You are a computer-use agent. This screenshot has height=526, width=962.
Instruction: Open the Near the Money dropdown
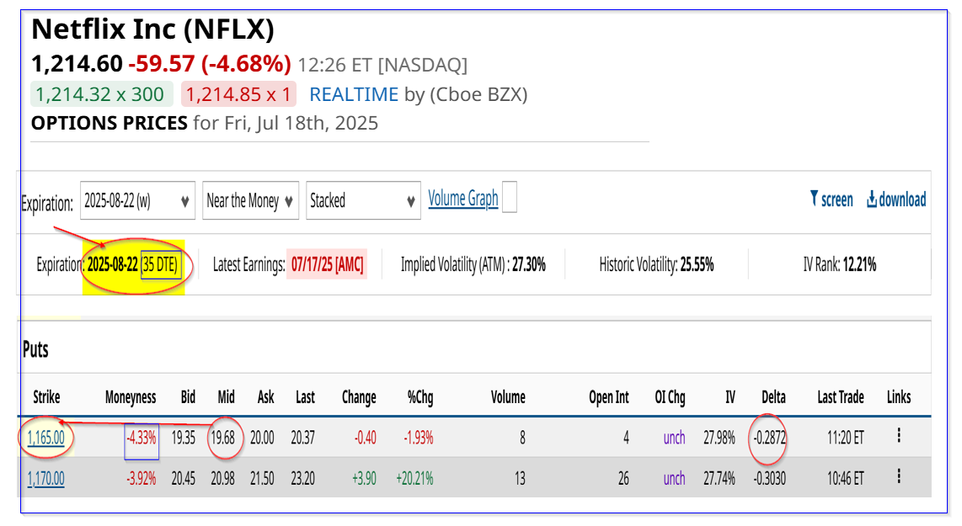tap(250, 200)
